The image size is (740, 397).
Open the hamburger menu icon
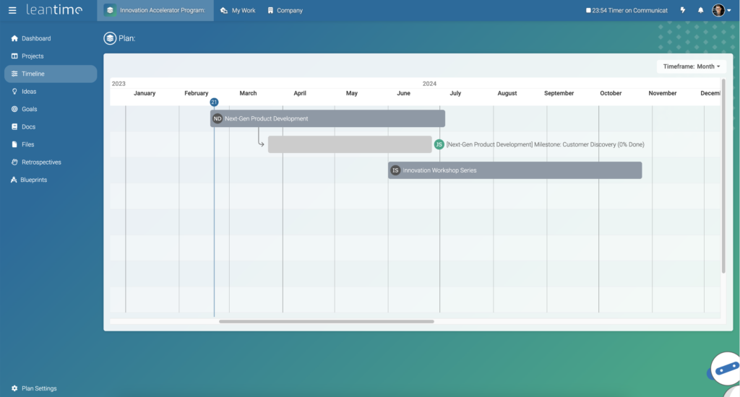(x=12, y=10)
